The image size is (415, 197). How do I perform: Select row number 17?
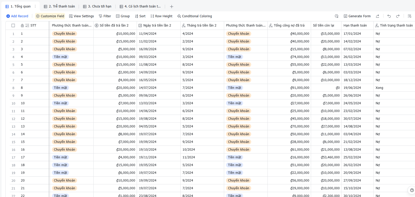(13, 157)
